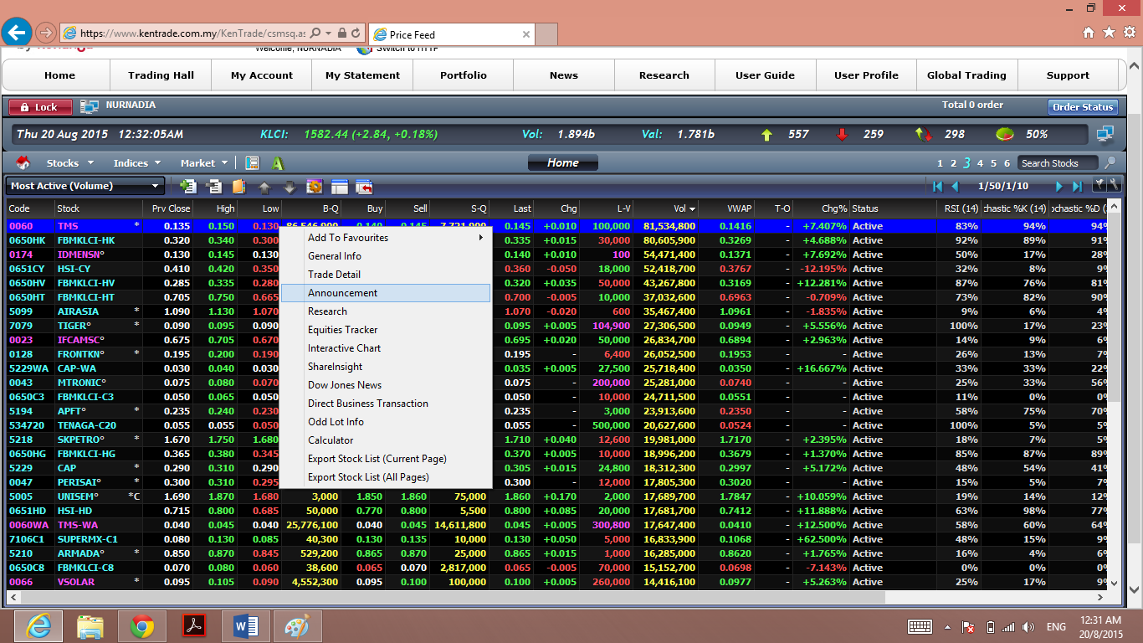1143x643 pixels.
Task: Go to the last page of stocks
Action: 1078,186
